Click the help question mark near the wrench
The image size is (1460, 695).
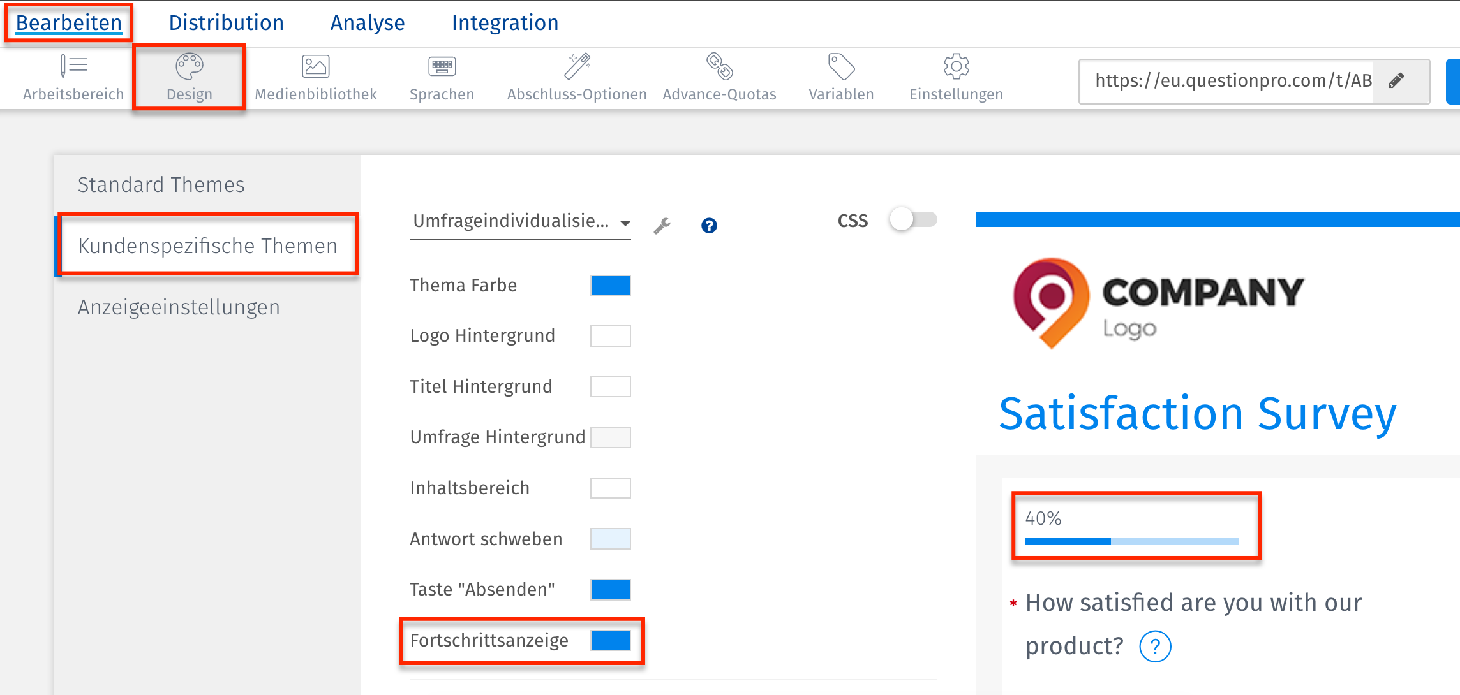(709, 225)
